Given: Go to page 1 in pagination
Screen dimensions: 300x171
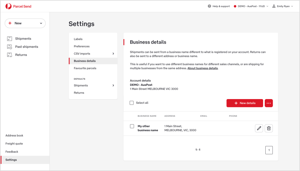Looking at the screenshot, I should tap(269, 150).
